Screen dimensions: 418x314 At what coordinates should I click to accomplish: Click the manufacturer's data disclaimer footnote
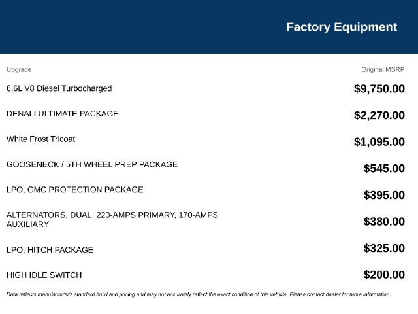(x=199, y=294)
